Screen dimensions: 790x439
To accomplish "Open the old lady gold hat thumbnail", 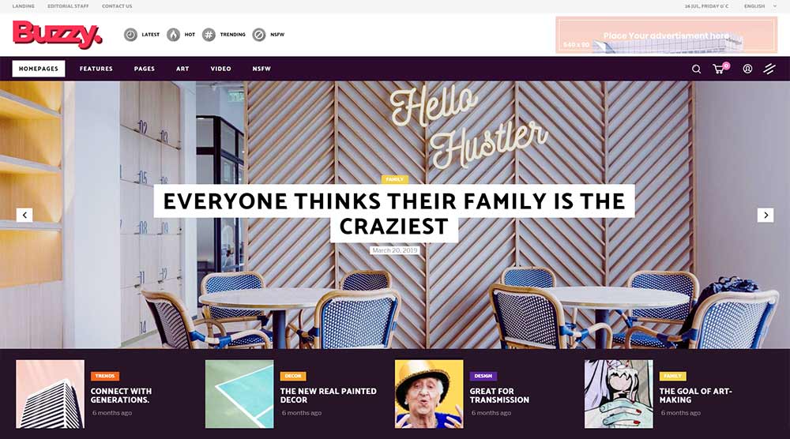I will click(429, 394).
